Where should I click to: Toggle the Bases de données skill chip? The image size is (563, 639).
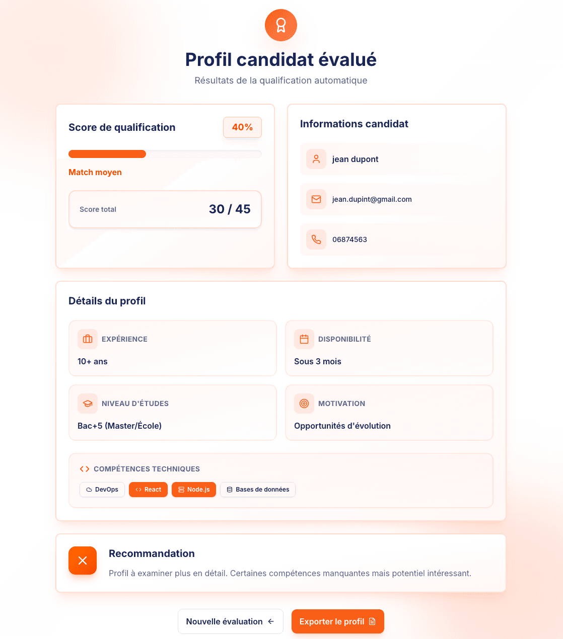pos(257,489)
